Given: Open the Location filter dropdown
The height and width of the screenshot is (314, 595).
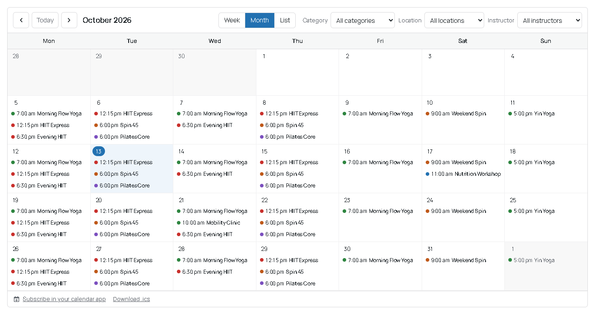Looking at the screenshot, I should click(x=454, y=20).
